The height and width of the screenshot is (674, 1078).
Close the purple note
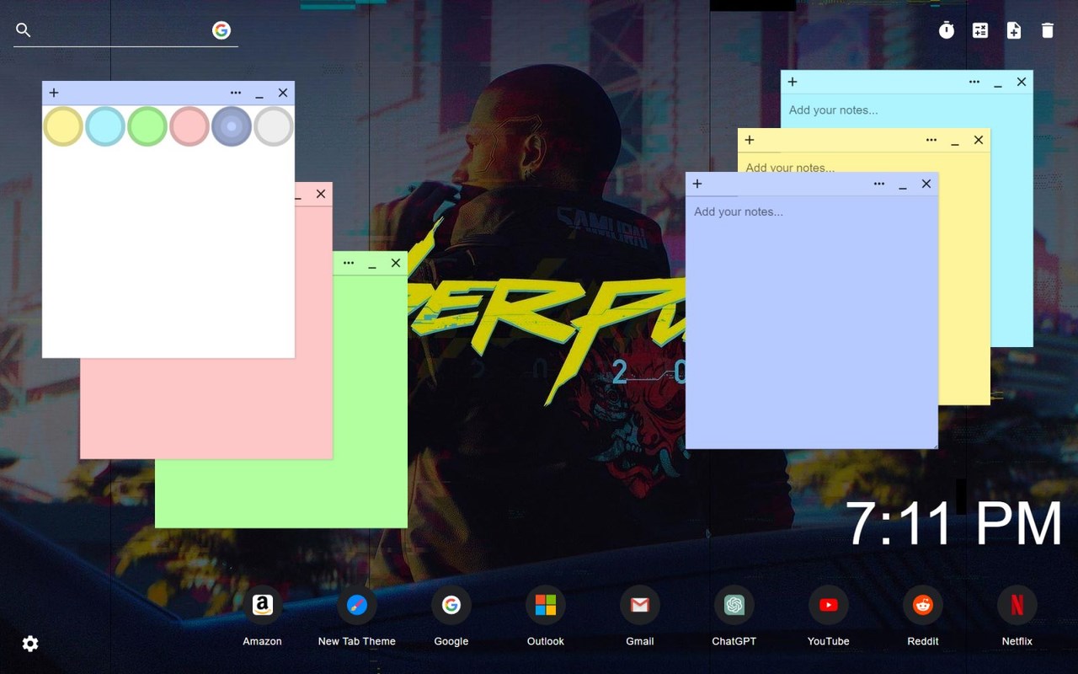click(926, 184)
